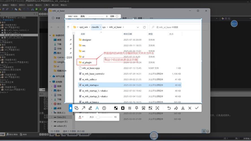The height and width of the screenshot is (141, 251).
Task: Cancel the screenshot capture
Action: [x=190, y=108]
